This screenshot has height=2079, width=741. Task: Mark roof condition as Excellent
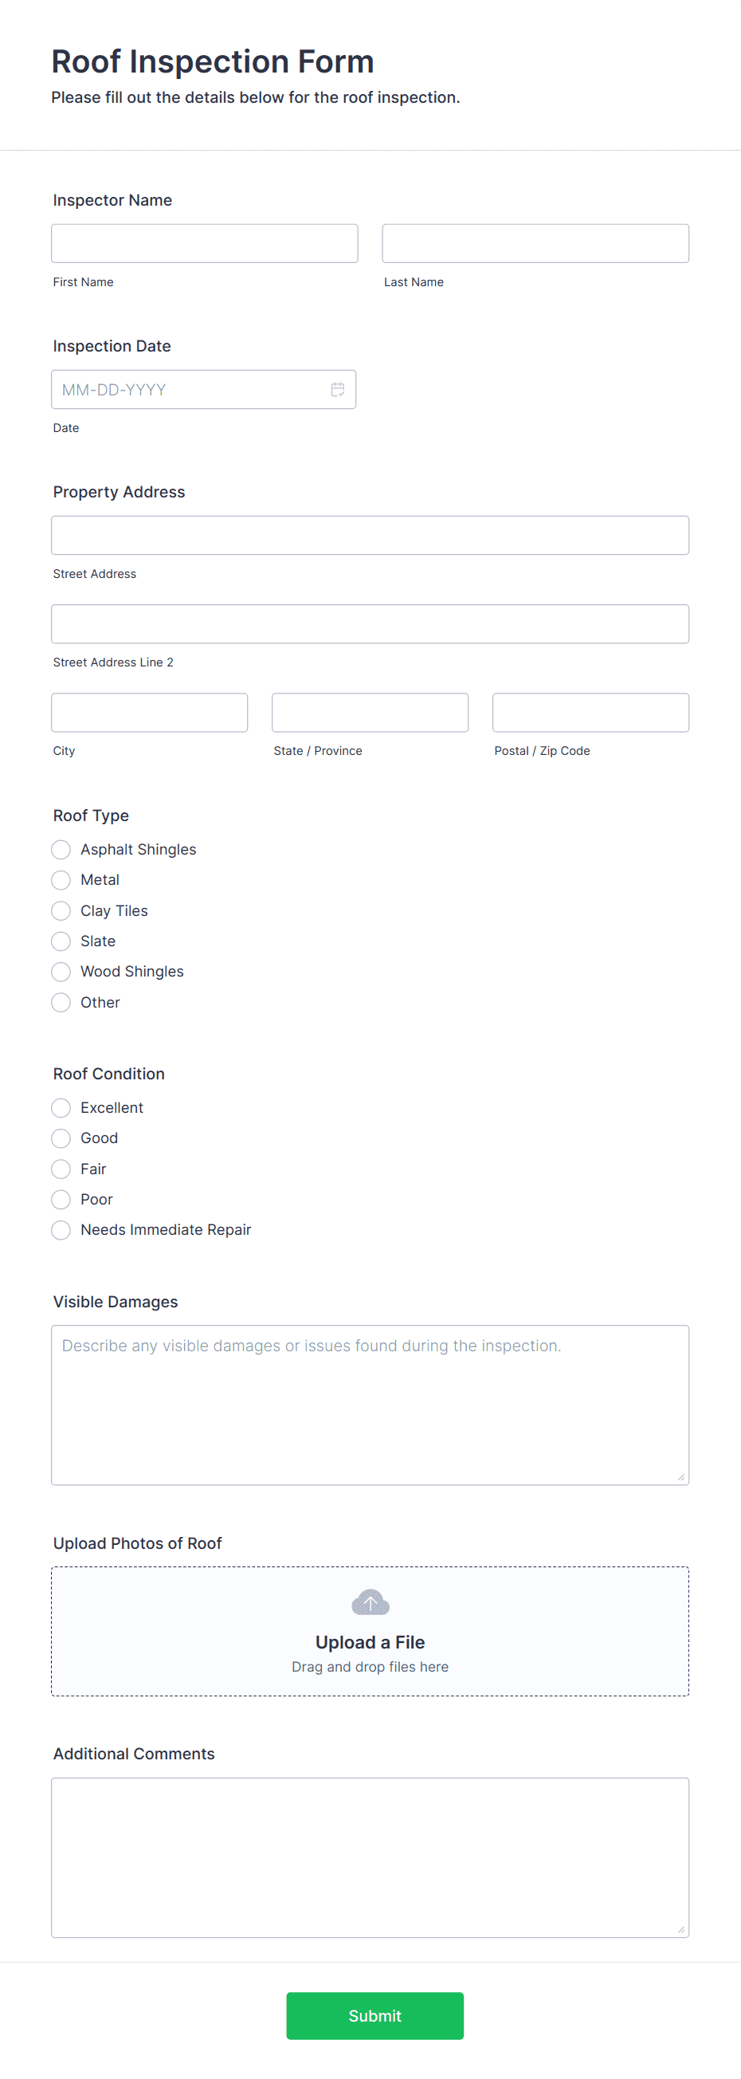tap(61, 1107)
